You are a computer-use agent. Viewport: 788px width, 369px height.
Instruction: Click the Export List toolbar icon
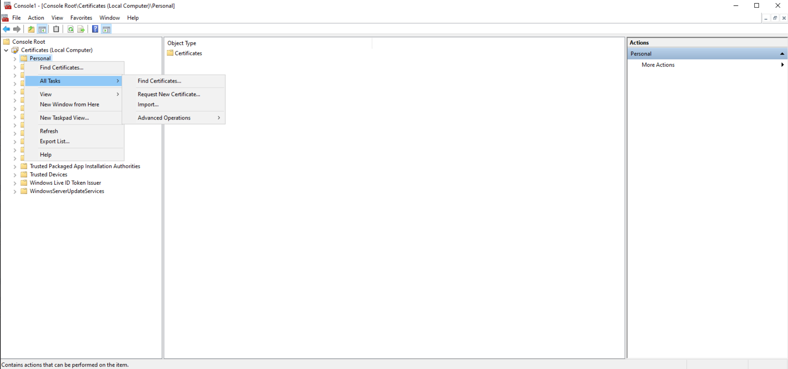[x=81, y=29]
